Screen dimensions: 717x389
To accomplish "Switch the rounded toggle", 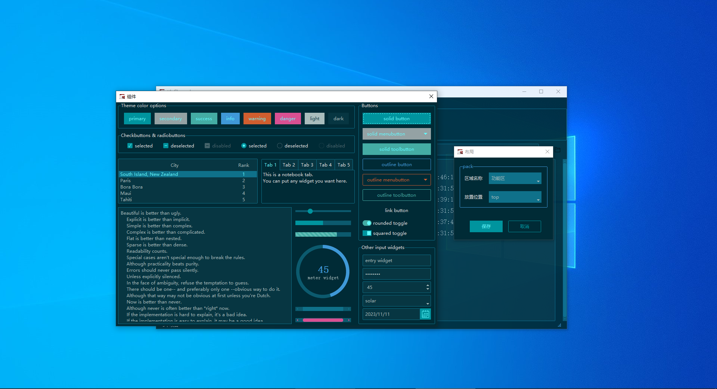I will [x=367, y=223].
